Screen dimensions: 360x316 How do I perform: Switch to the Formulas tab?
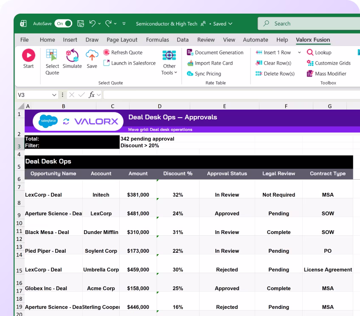pyautogui.click(x=157, y=40)
